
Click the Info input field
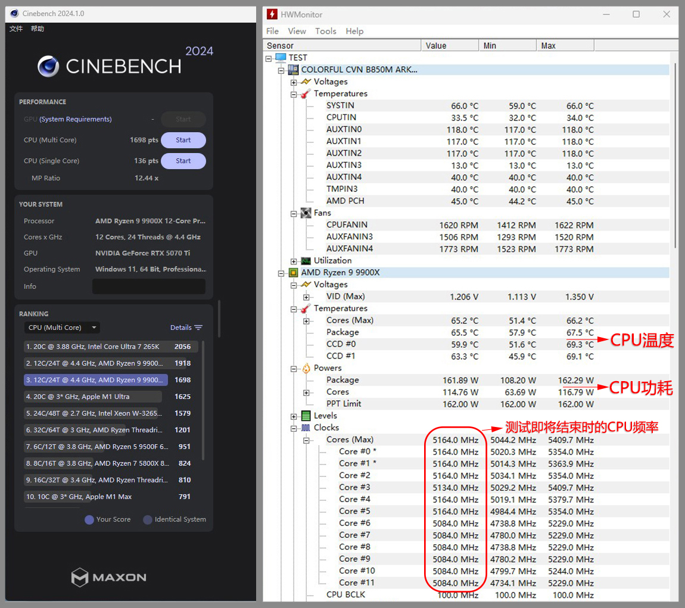pos(149,286)
